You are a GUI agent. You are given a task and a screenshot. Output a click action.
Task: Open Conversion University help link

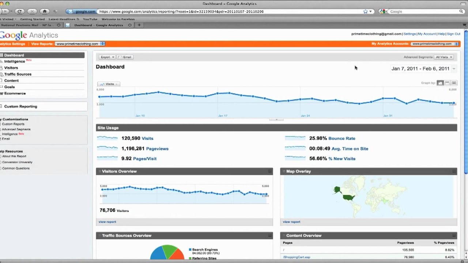(17, 162)
